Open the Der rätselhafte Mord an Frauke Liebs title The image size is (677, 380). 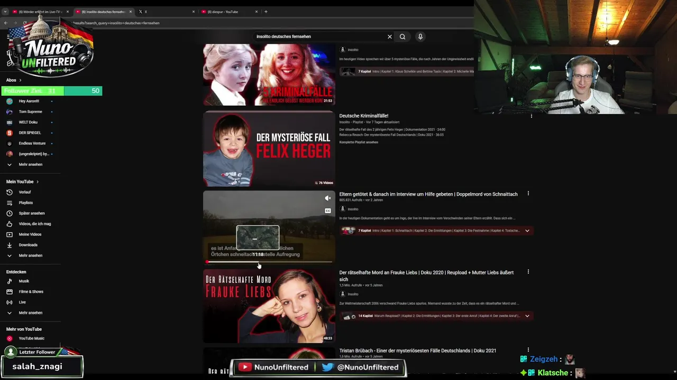[426, 275]
